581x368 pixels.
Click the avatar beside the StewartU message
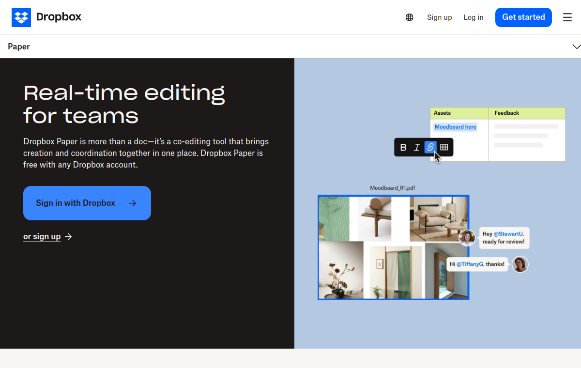(x=467, y=238)
